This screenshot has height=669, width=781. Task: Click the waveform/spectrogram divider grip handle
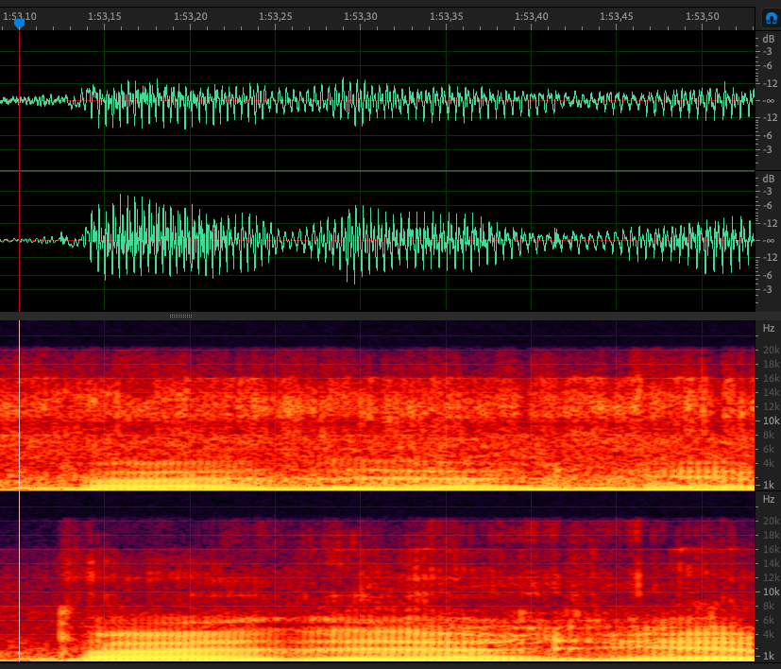(x=181, y=316)
